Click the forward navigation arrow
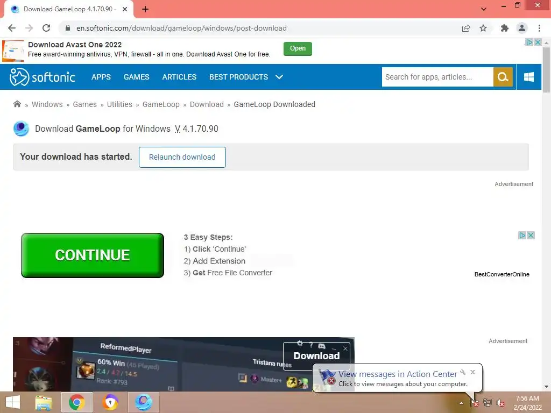Viewport: 551px width, 413px height. (x=29, y=28)
